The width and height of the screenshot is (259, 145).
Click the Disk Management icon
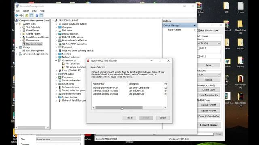[x=24, y=50]
